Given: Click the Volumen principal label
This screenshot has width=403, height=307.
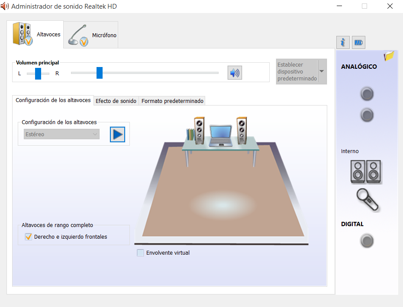Looking at the screenshot, I should 38,63.
